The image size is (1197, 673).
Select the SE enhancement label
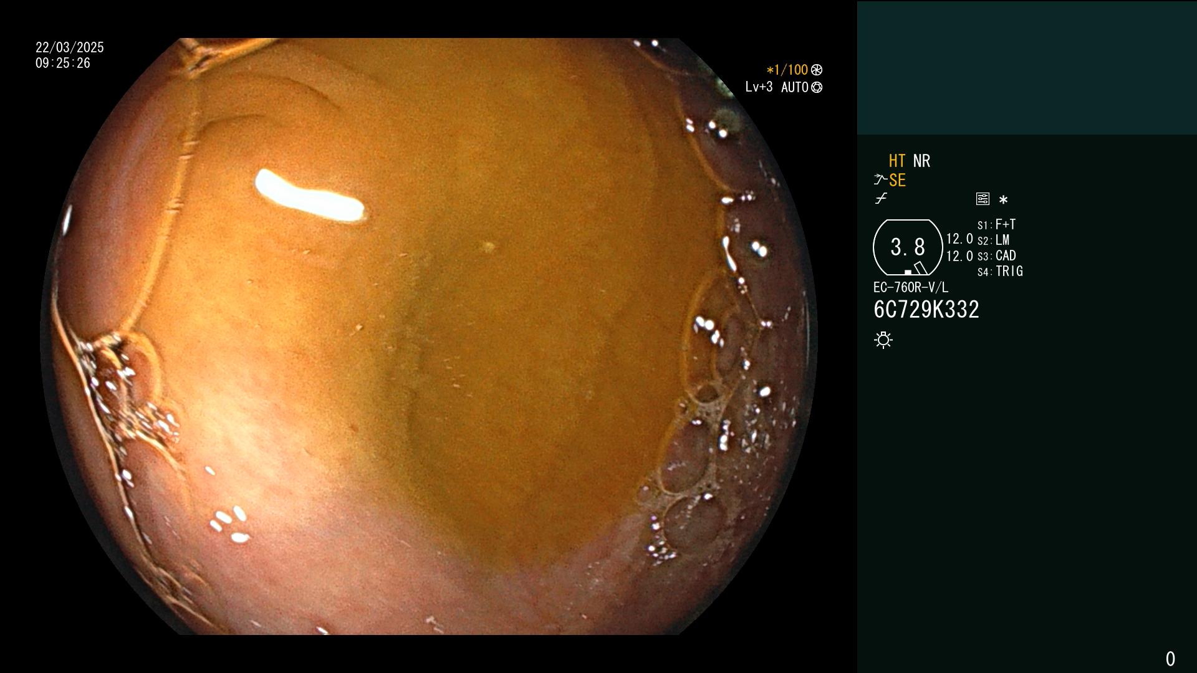(897, 180)
